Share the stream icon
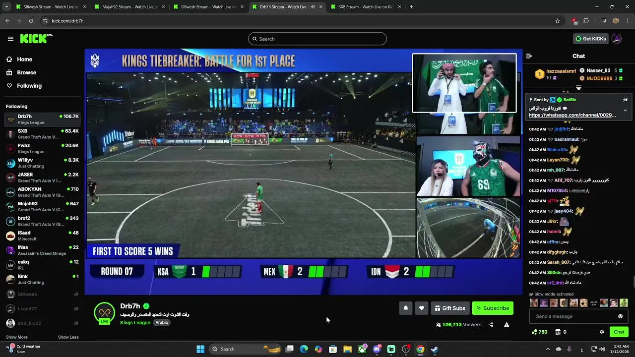Screen dimensions: 635x357 491,325
